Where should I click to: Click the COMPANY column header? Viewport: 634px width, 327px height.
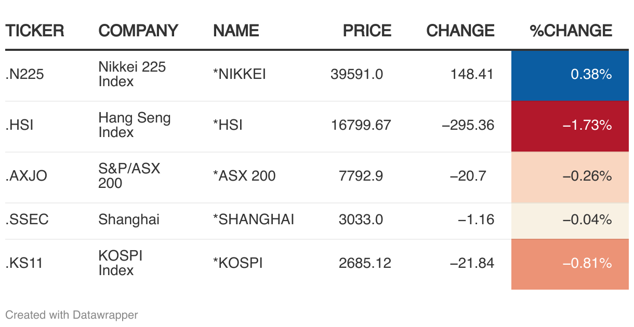pos(138,31)
